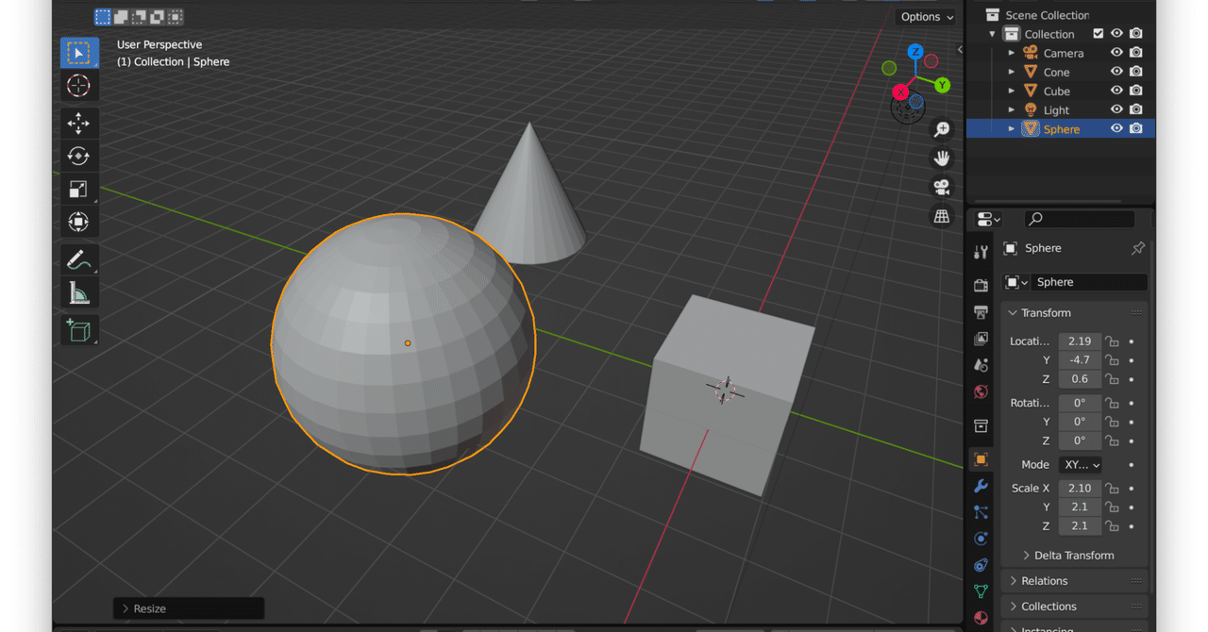Open the Options dropdown in viewport header

point(926,17)
